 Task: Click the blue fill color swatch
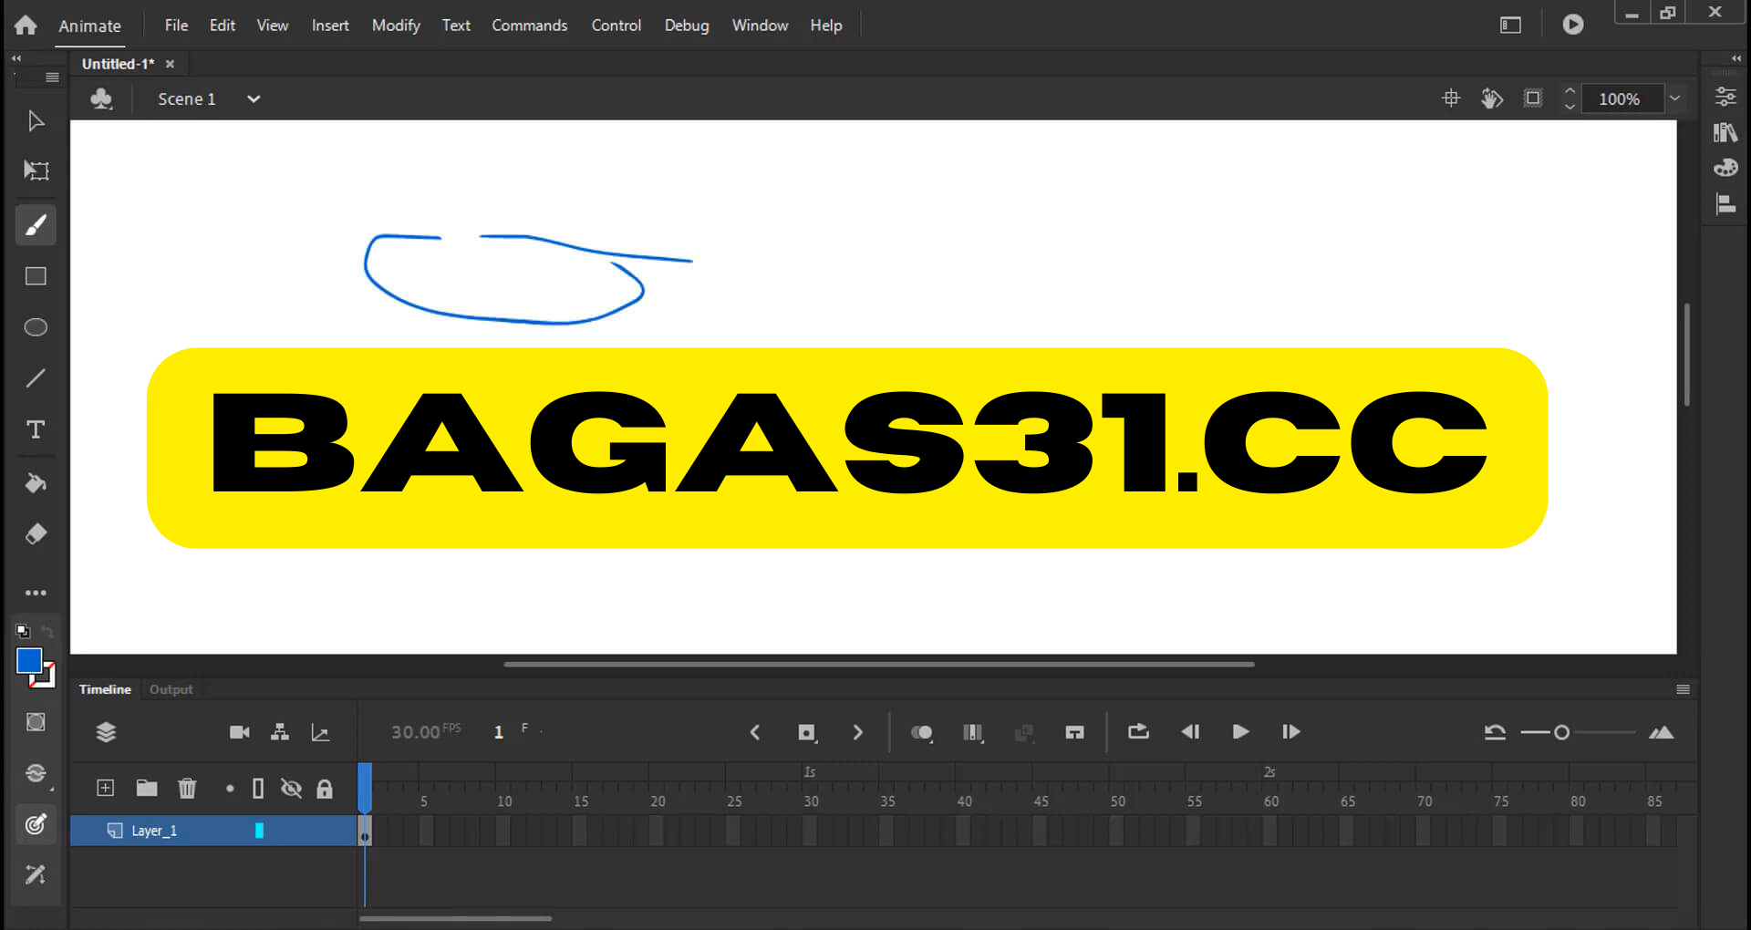pos(29,660)
